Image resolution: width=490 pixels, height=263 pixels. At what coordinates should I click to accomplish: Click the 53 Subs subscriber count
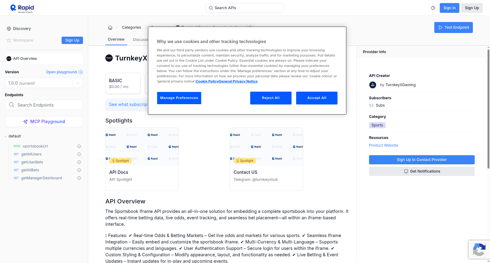(x=377, y=105)
